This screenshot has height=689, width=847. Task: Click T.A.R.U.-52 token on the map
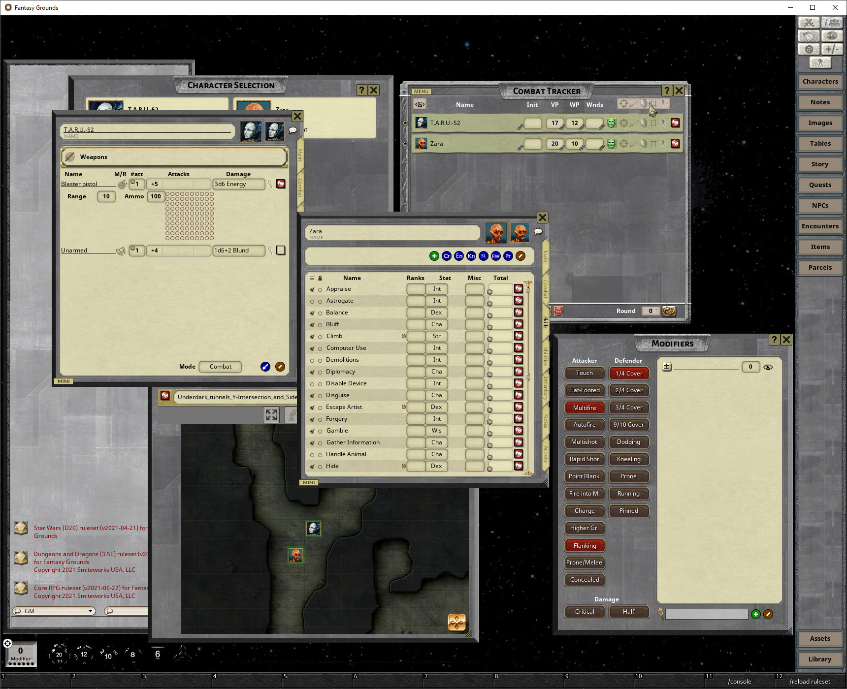[x=313, y=529]
